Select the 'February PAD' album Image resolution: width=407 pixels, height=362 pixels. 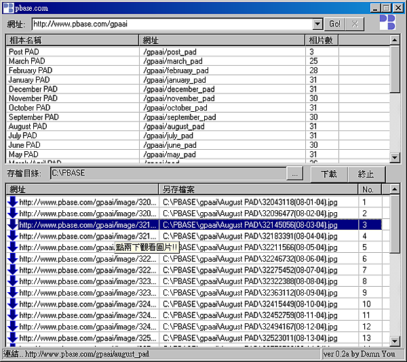(198, 71)
